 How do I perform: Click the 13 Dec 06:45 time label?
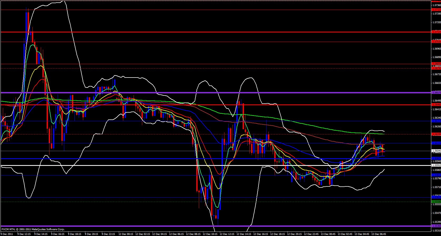(379, 234)
